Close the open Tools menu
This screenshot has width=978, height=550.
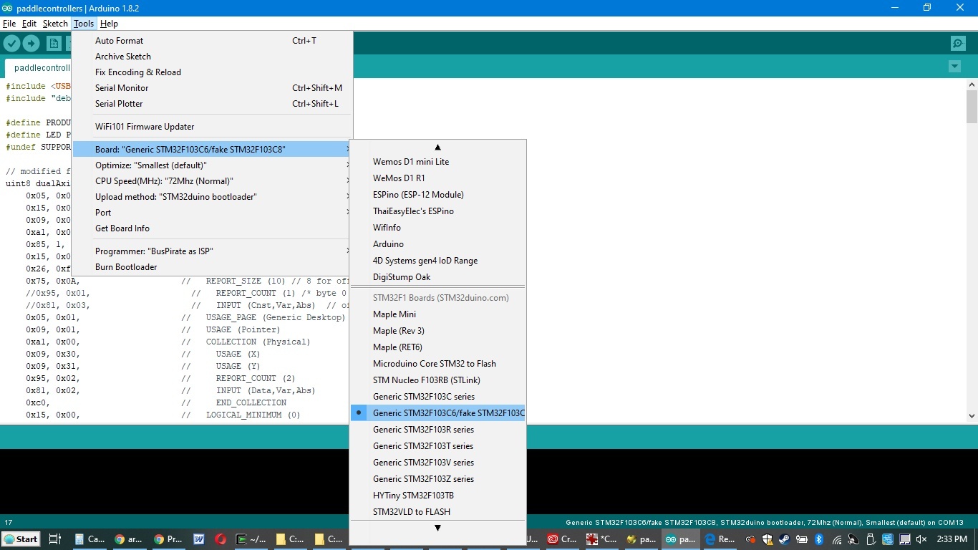coord(84,24)
